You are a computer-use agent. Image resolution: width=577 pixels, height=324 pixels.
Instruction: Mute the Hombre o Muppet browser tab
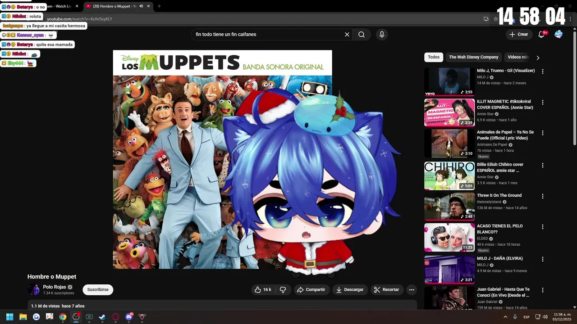click(141, 6)
